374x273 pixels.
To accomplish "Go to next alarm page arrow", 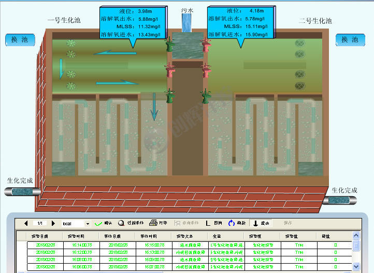I will [53, 224].
